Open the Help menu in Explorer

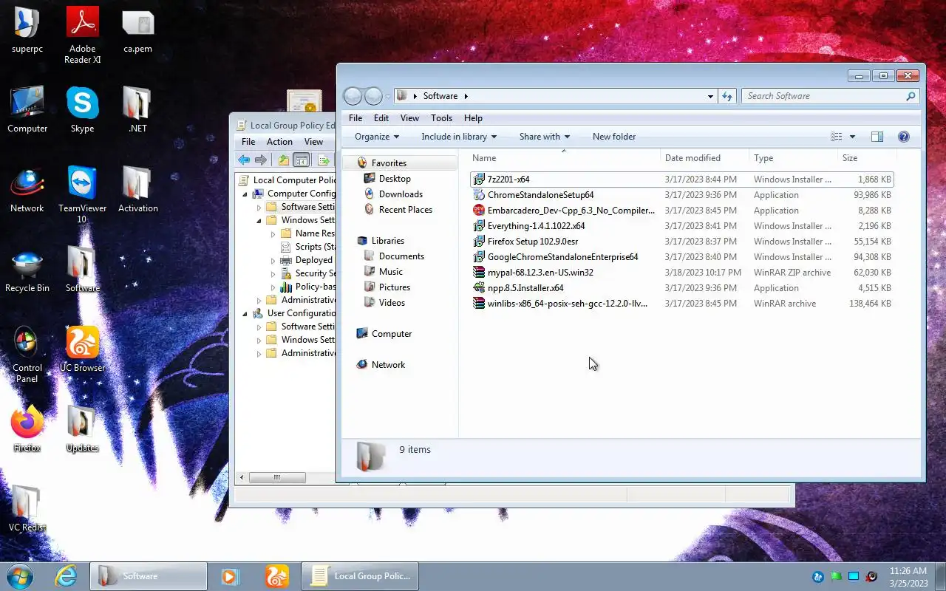coord(473,118)
